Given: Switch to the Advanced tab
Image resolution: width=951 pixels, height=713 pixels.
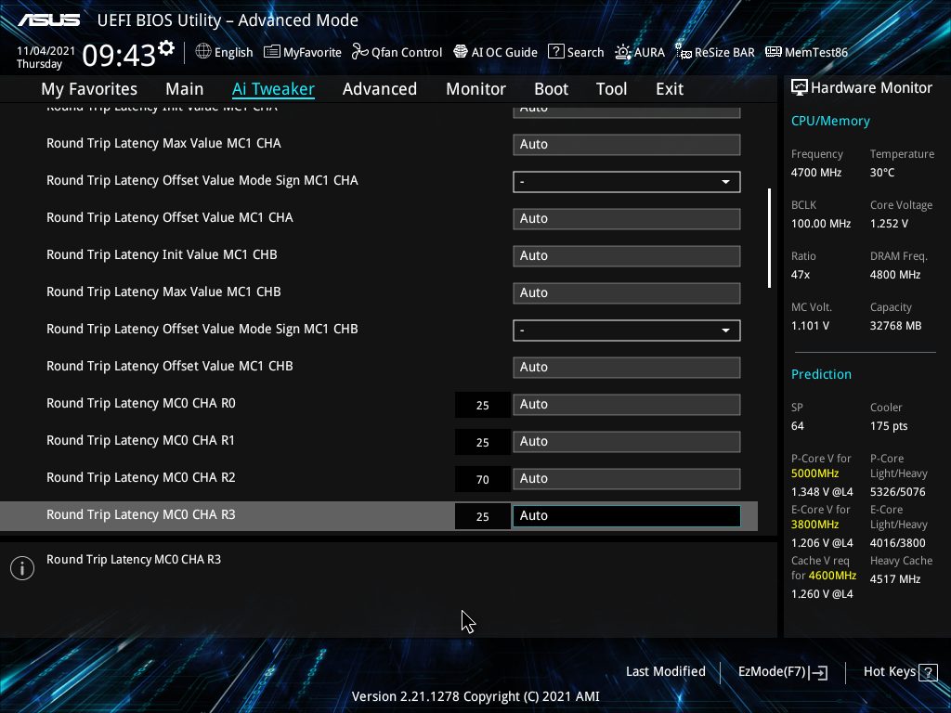Looking at the screenshot, I should tap(380, 89).
